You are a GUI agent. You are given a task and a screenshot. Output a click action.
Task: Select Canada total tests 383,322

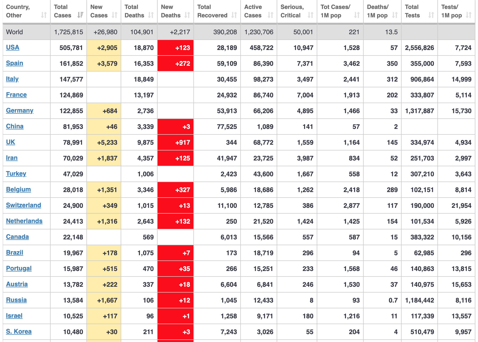coord(422,237)
